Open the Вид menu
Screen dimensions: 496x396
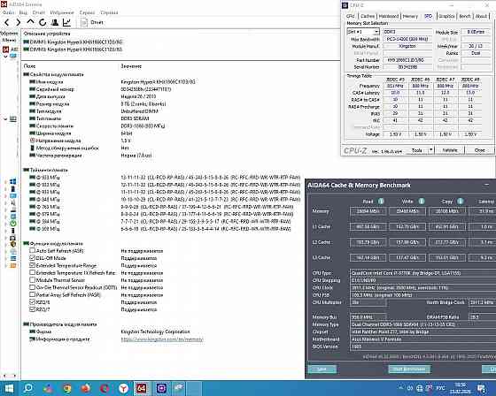(23, 12)
